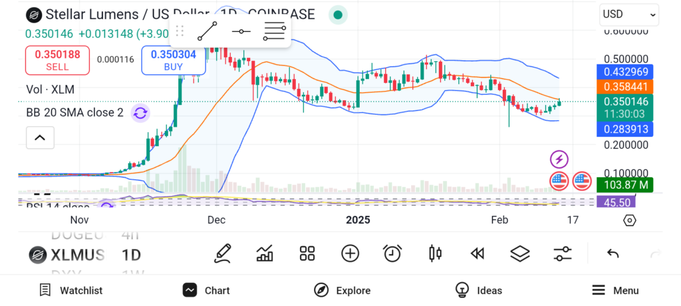Change chart type with the candlestick icon
681x306 pixels.
tap(436, 253)
